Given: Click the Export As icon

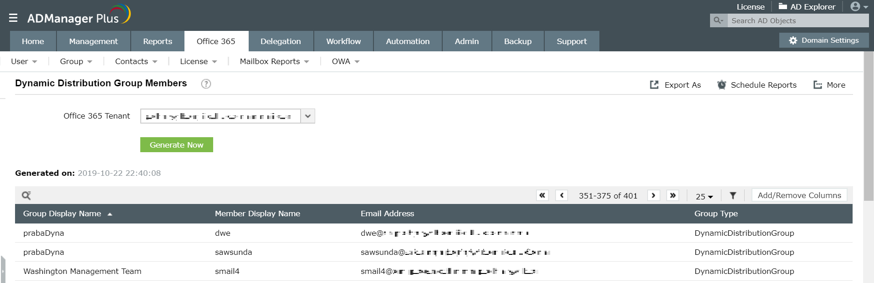Looking at the screenshot, I should click(654, 84).
